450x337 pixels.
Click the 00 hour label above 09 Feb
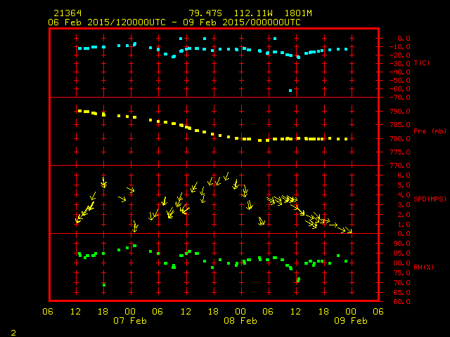click(351, 312)
